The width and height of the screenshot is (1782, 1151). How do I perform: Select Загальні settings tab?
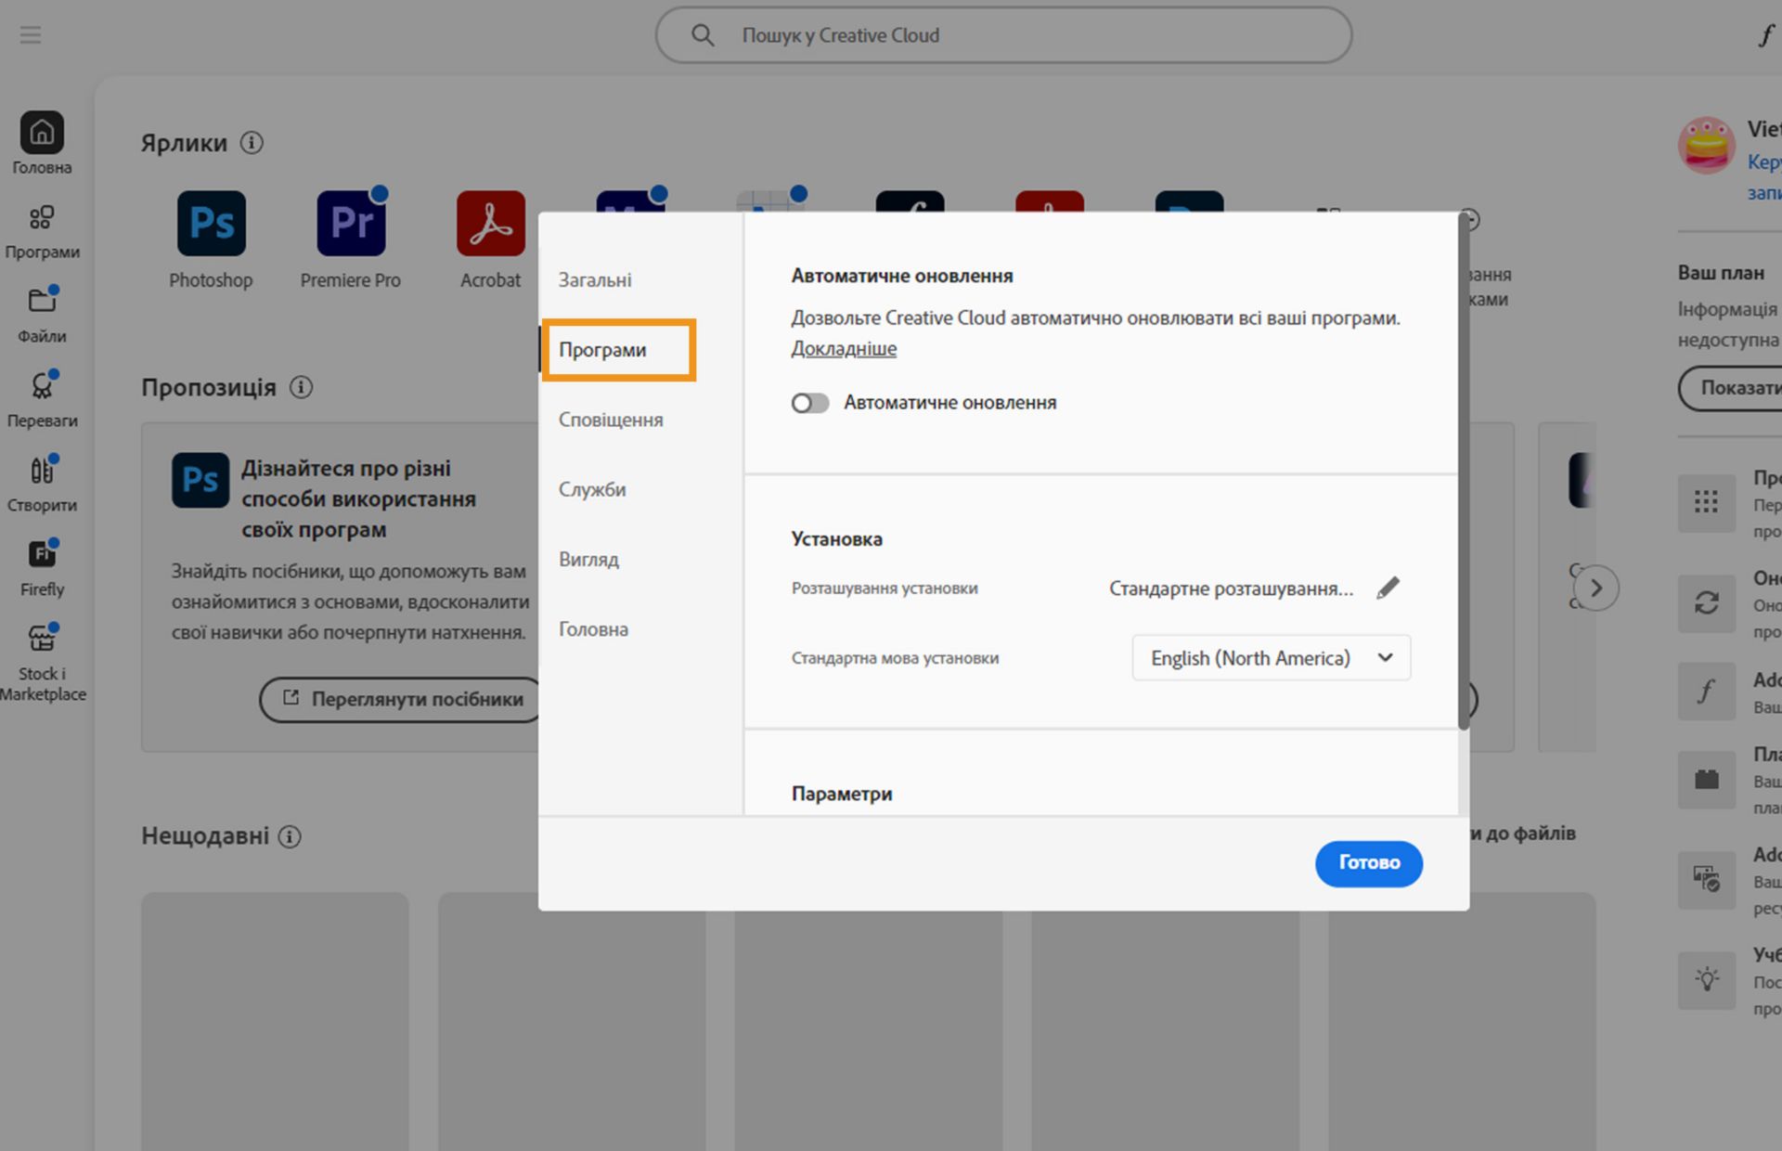(x=595, y=280)
